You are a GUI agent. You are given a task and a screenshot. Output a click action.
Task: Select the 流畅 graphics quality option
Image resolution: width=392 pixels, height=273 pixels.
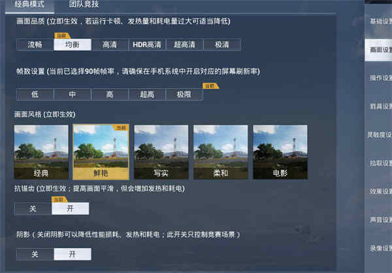point(35,45)
